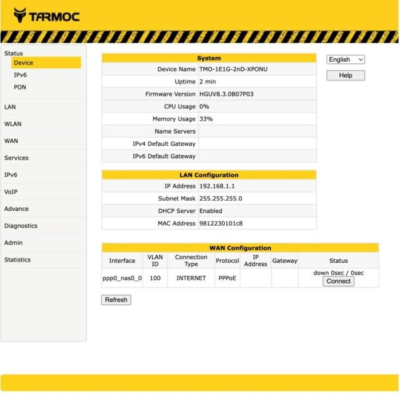Viewport: 400px width, 394px height.
Task: View the Statistics menu
Action: coord(17,260)
